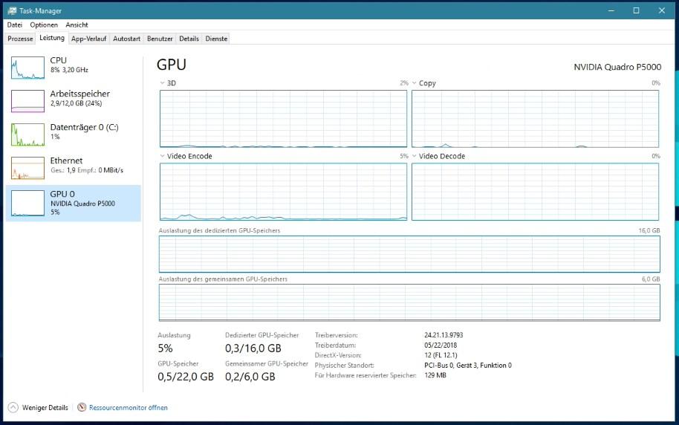
Task: Open the Ansicht menu
Action: pyautogui.click(x=77, y=25)
